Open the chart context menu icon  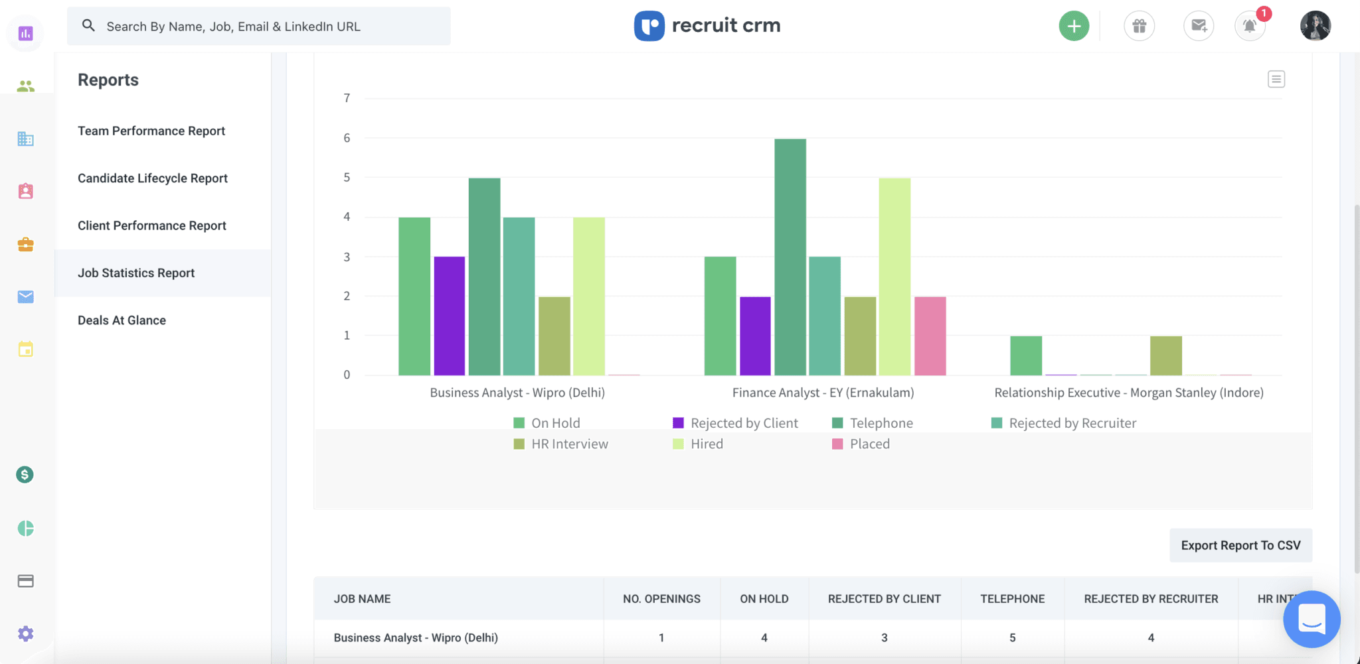[x=1276, y=80]
